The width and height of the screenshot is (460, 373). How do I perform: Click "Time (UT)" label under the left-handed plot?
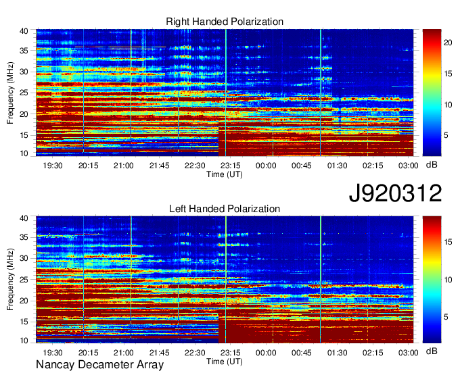click(225, 362)
